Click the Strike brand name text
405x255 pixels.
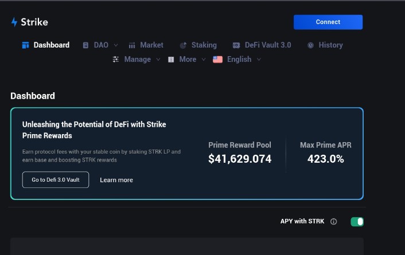34,22
